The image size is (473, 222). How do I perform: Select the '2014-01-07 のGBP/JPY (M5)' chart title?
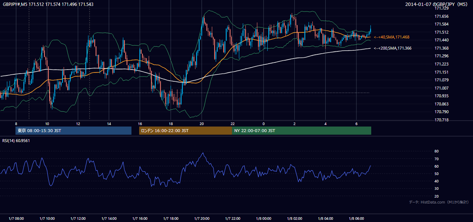point(437,4)
